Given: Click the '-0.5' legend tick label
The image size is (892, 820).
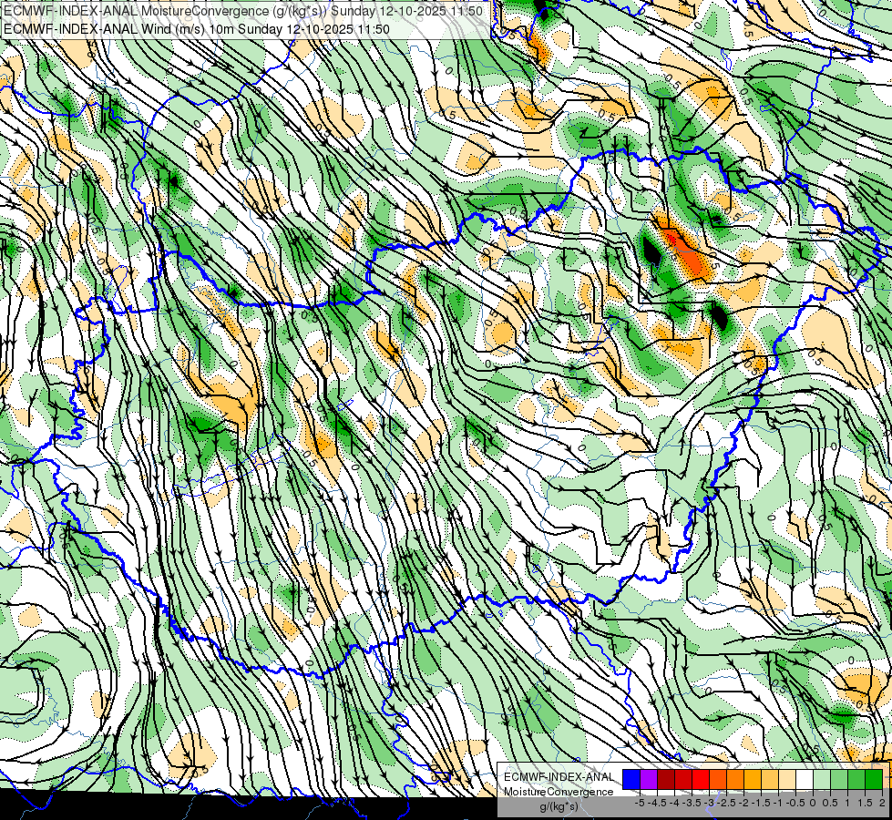Looking at the screenshot, I should tap(795, 803).
